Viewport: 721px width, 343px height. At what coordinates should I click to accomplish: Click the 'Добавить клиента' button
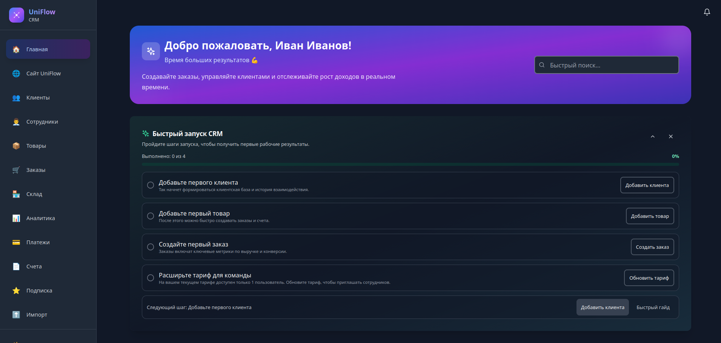click(647, 185)
